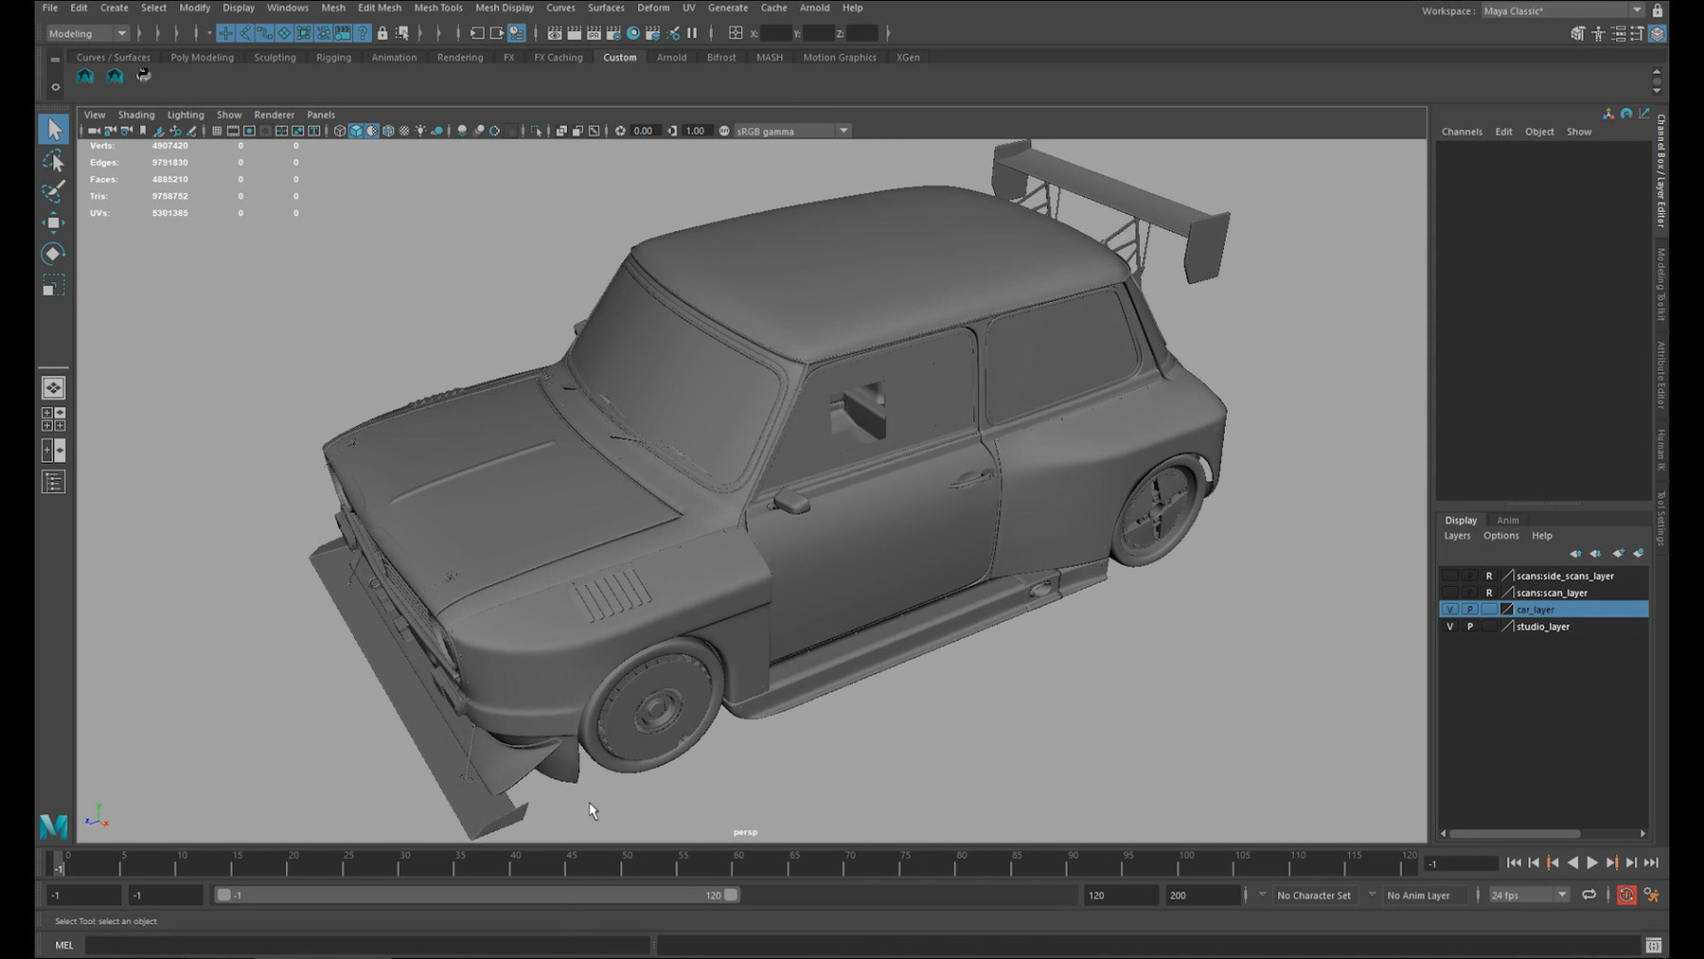Image resolution: width=1704 pixels, height=959 pixels.
Task: Toggle visibility of scans:scan_layer
Action: [1449, 593]
